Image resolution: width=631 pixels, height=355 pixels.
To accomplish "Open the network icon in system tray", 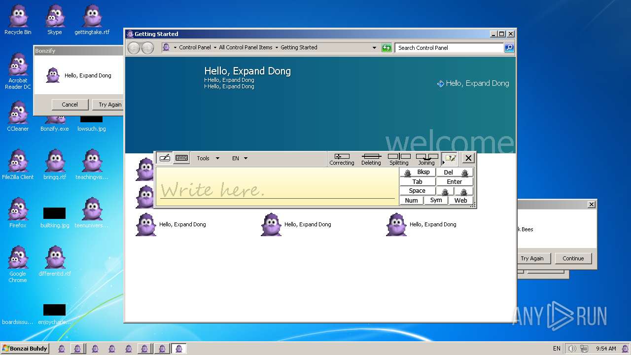I will (584, 349).
